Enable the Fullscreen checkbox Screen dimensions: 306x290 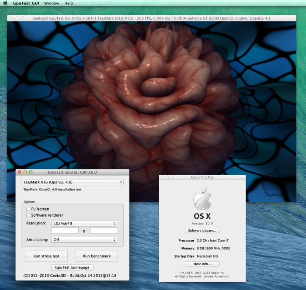pos(28,209)
